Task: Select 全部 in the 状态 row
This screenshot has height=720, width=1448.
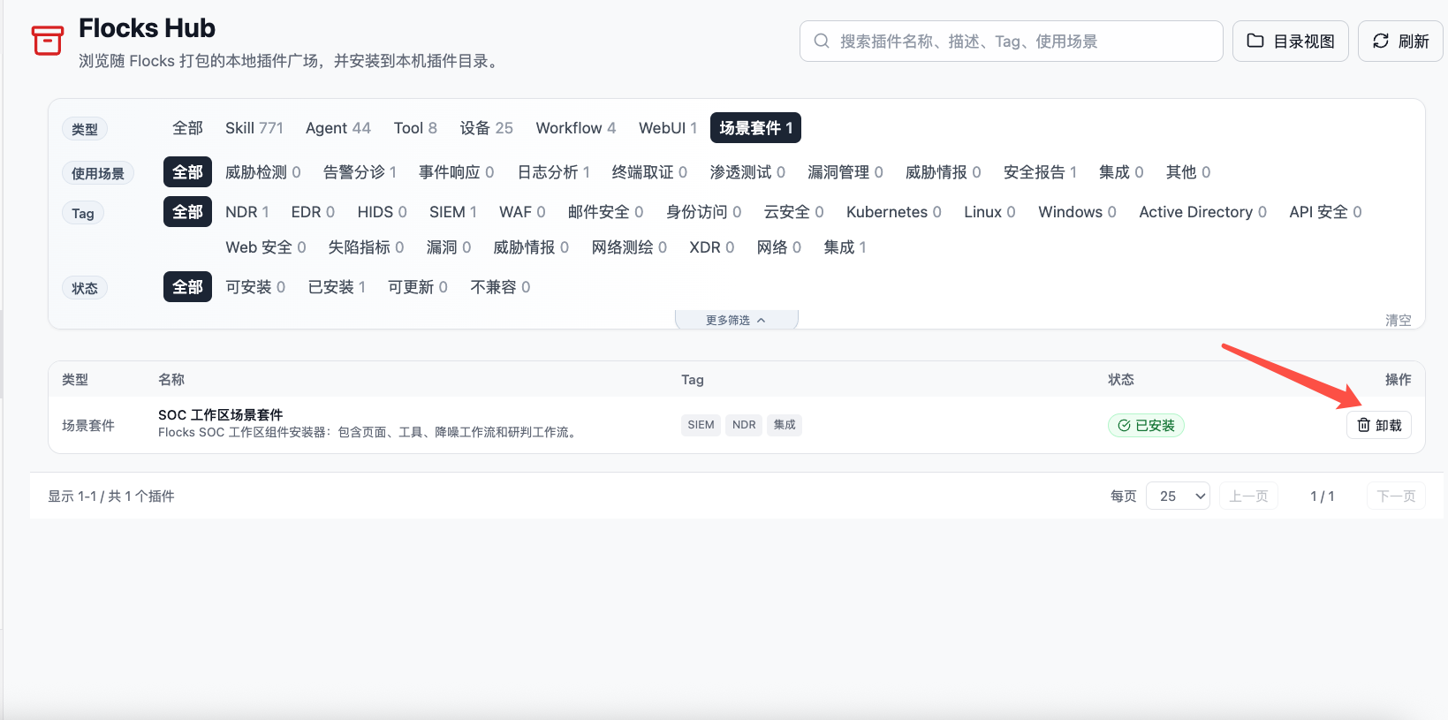Action: (187, 287)
